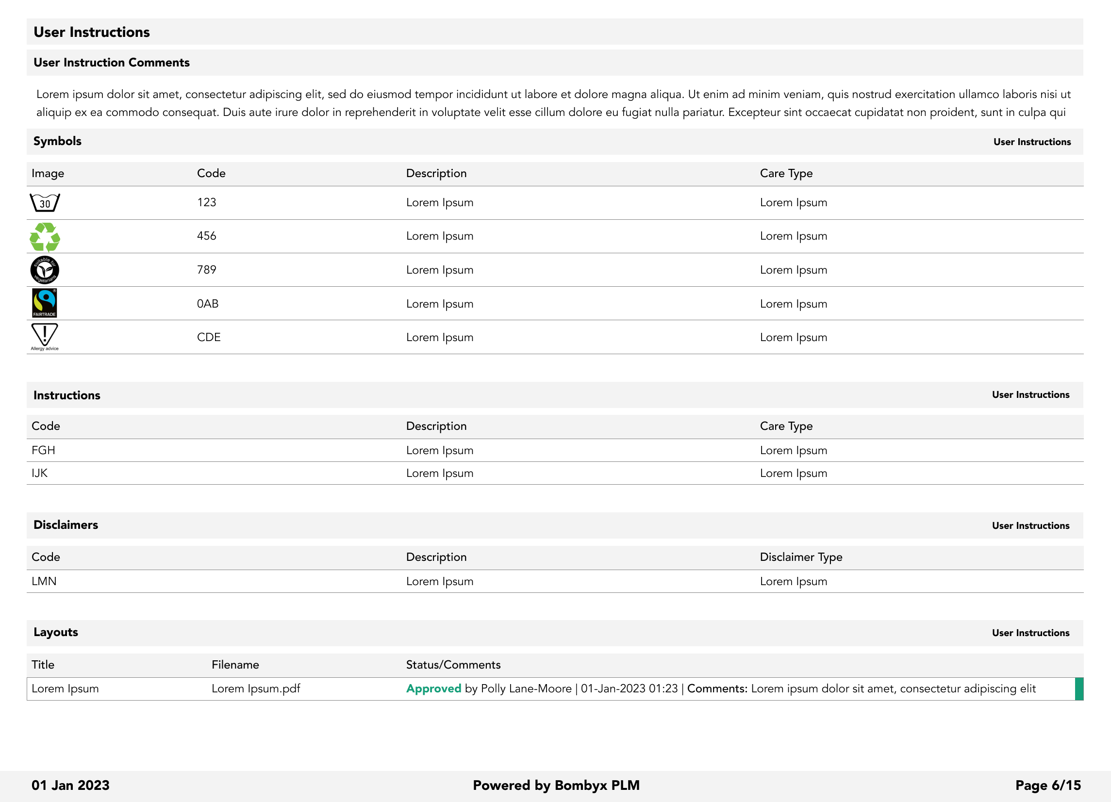
Task: Click Care Type header in Instructions table
Action: [x=786, y=426]
